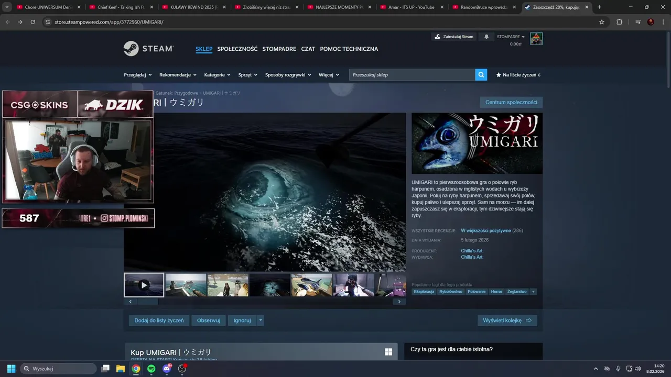671x377 pixels.
Task: Bookmark this page with star icon
Action: tap(602, 22)
